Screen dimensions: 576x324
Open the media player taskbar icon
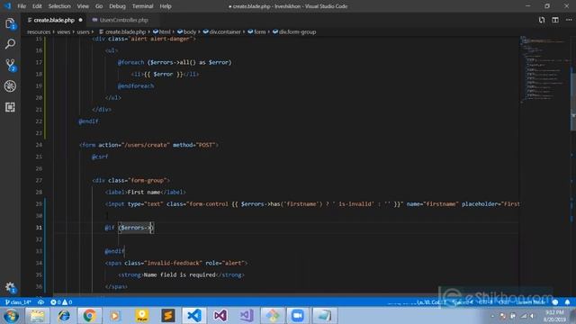[115, 316]
